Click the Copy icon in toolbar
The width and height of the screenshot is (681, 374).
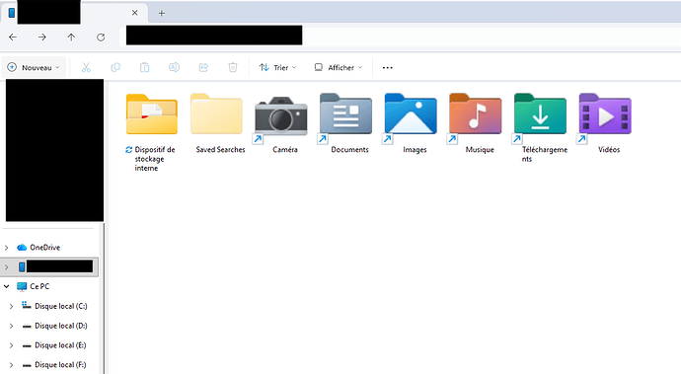pos(115,67)
